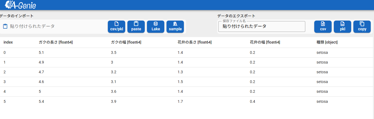
Task: Click petal length value 1.3
Action: tap(180, 72)
